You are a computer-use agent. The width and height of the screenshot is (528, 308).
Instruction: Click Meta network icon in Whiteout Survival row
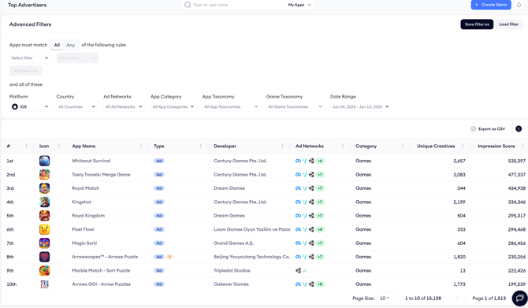pos(298,161)
